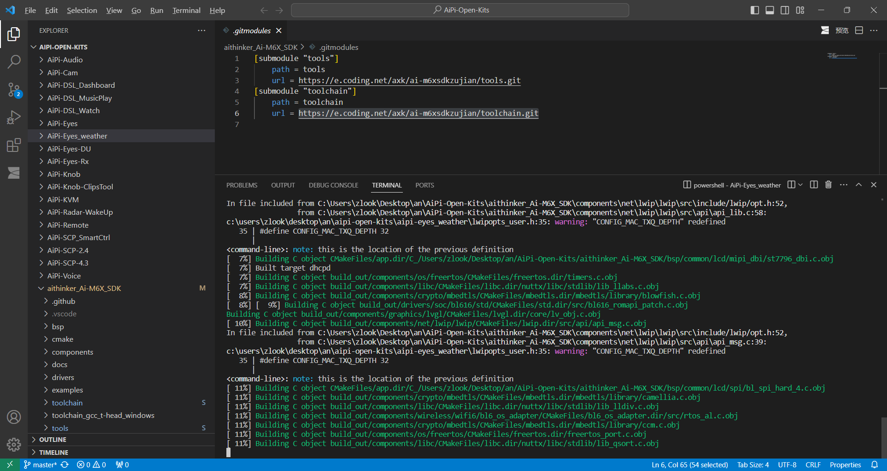This screenshot has height=471, width=887.
Task: Open the tools.git URL link
Action: [409, 80]
